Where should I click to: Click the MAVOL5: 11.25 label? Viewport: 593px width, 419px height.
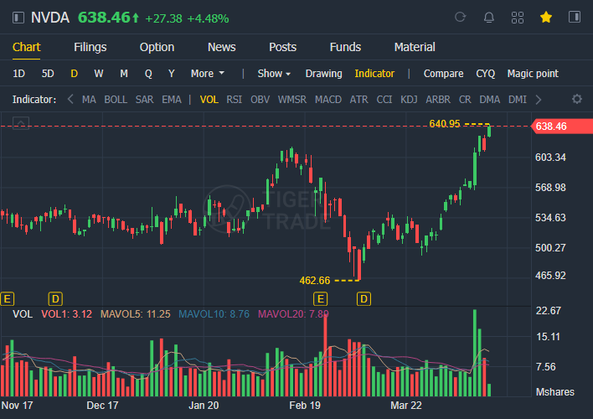coord(136,314)
